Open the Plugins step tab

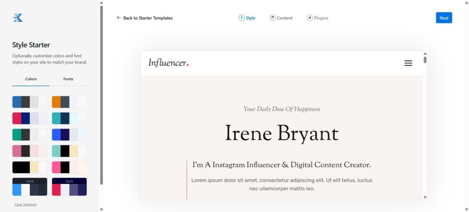[317, 18]
